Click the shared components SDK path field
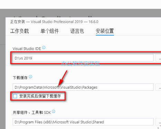 [83, 122]
